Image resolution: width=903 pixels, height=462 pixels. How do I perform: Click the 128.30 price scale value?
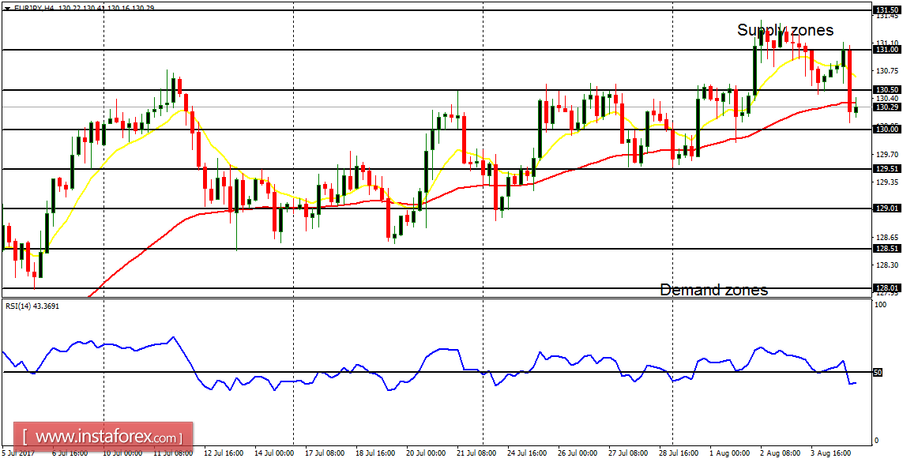tap(886, 265)
